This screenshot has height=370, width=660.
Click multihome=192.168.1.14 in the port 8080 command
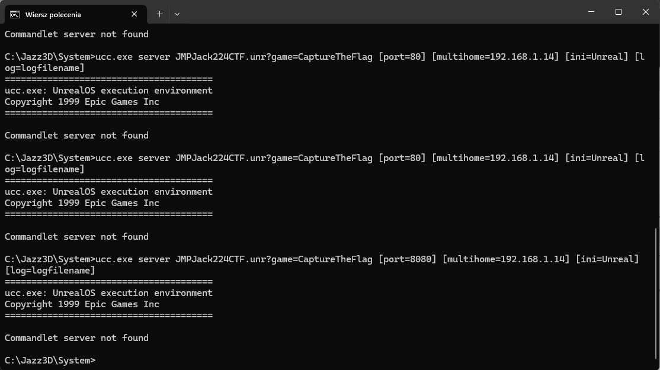(x=506, y=259)
